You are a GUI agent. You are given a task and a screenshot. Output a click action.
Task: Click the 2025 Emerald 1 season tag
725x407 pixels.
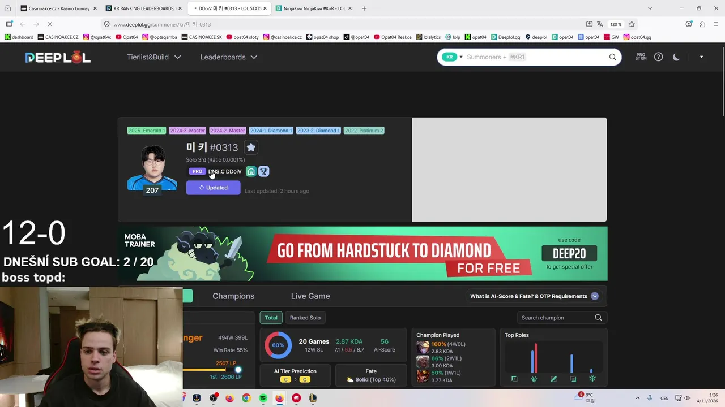coord(147,131)
